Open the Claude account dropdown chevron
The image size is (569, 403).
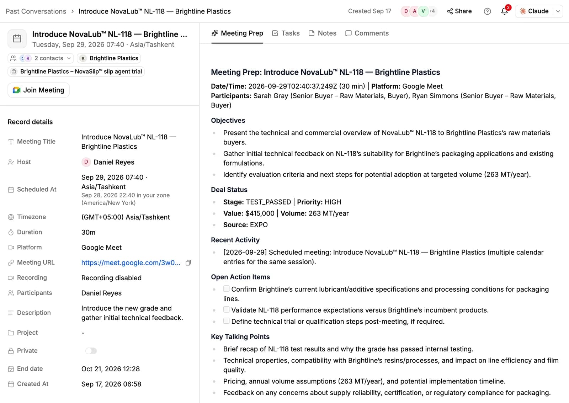(558, 11)
